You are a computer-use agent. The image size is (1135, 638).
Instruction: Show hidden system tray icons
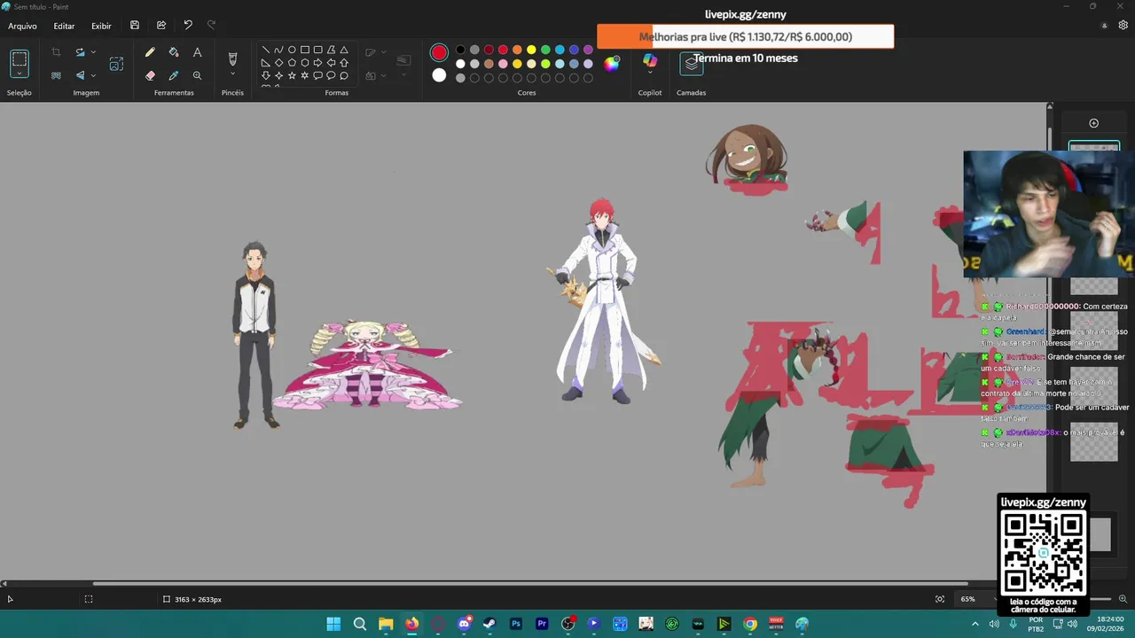[x=976, y=624]
